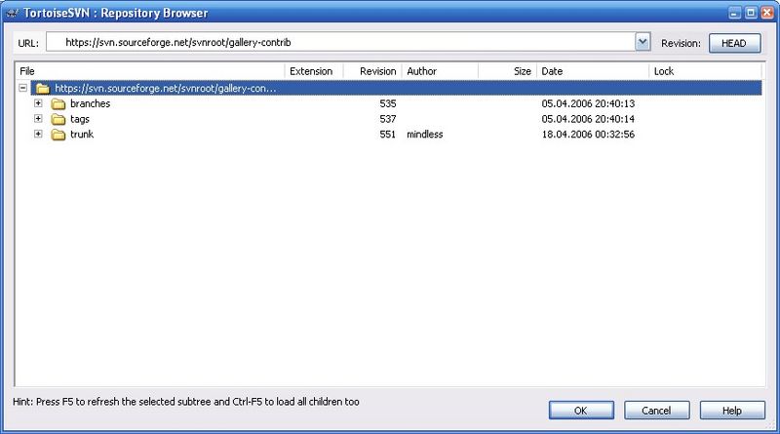Click revision 551 cell

[387, 135]
